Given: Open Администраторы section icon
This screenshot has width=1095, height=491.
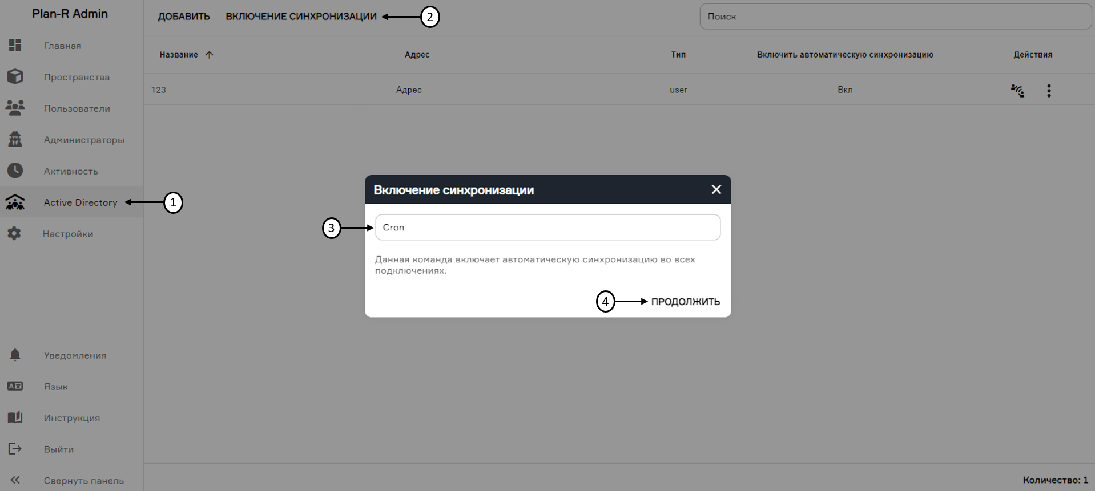Looking at the screenshot, I should pos(15,140).
